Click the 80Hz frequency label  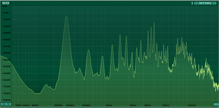point(35,105)
